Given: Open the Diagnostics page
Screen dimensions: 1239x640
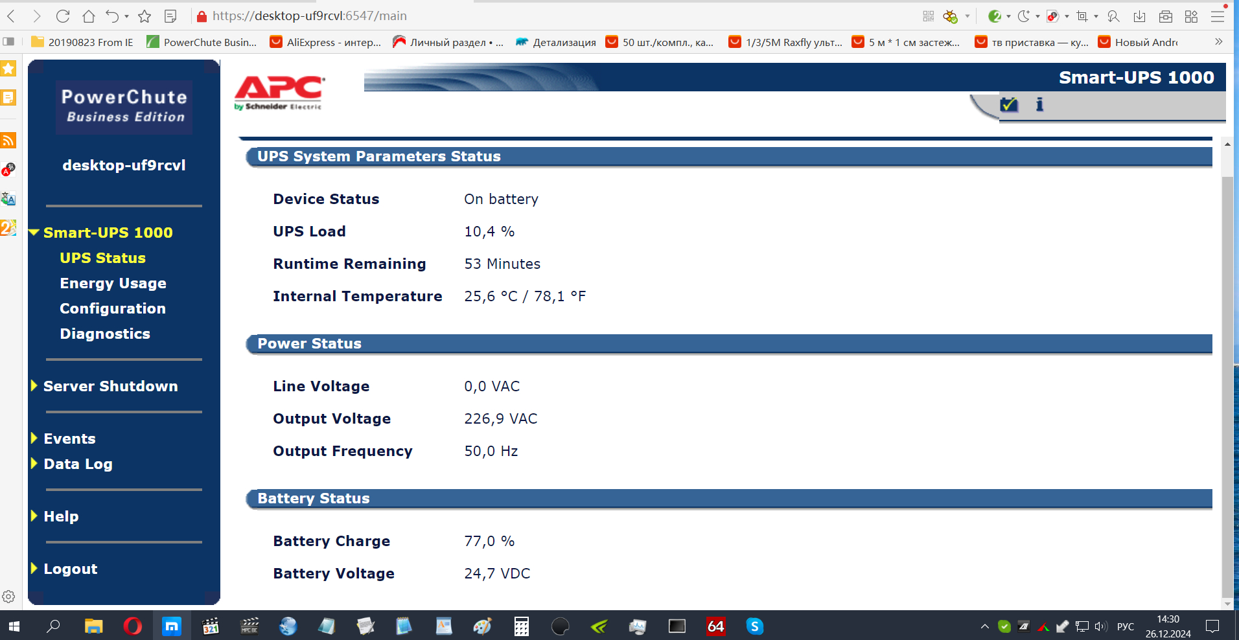Looking at the screenshot, I should [105, 334].
